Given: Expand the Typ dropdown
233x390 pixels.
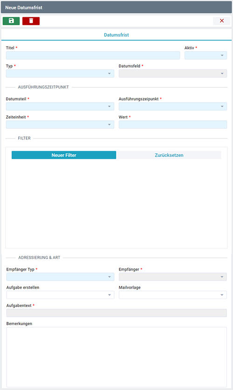Looking at the screenshot, I should point(60,73).
